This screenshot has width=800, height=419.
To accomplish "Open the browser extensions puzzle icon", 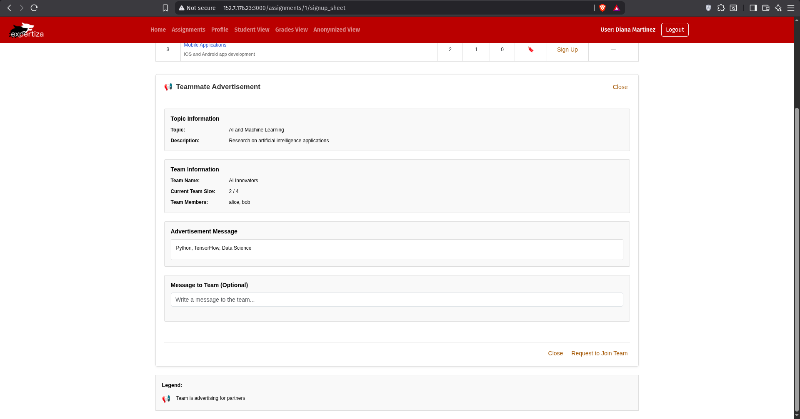I will [x=721, y=8].
